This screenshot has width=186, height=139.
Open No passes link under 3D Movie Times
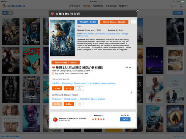pyautogui.click(x=66, y=83)
